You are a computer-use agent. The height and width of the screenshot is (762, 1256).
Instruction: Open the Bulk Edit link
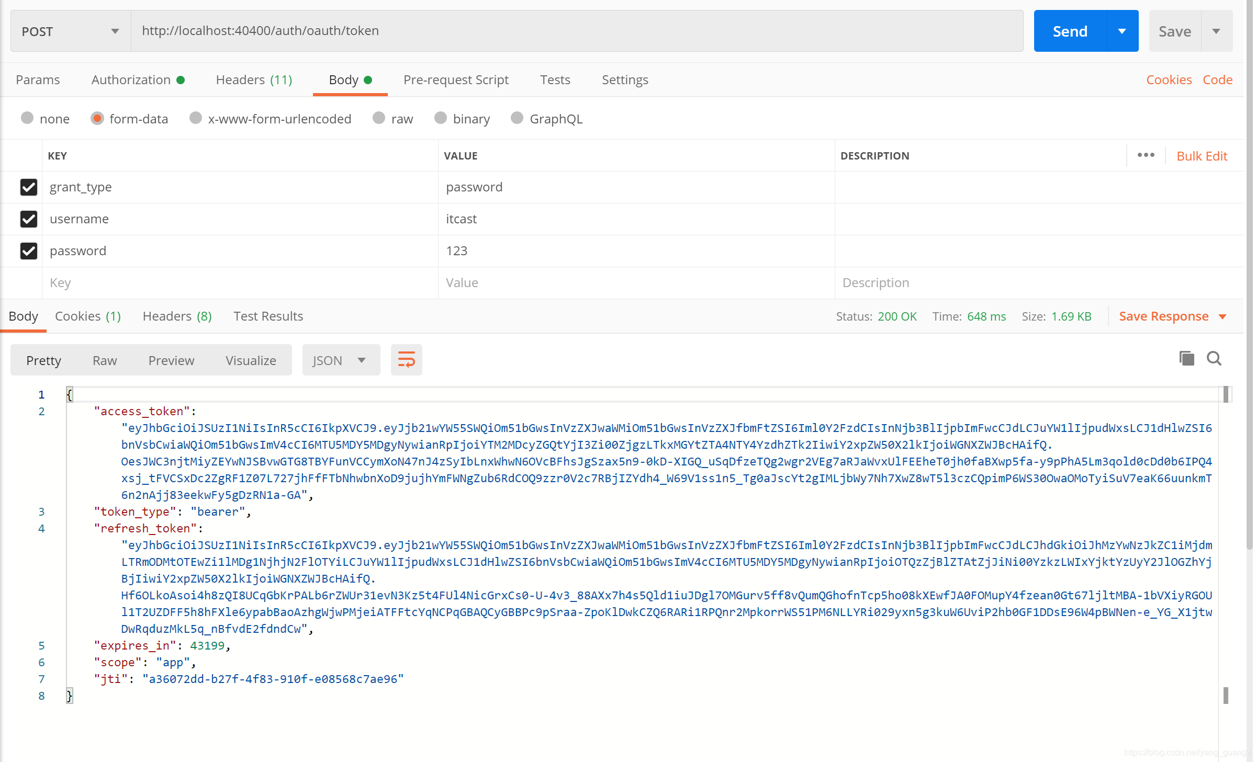[x=1202, y=156]
